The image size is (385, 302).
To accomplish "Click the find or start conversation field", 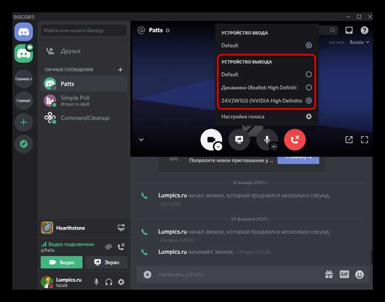I will click(x=84, y=30).
